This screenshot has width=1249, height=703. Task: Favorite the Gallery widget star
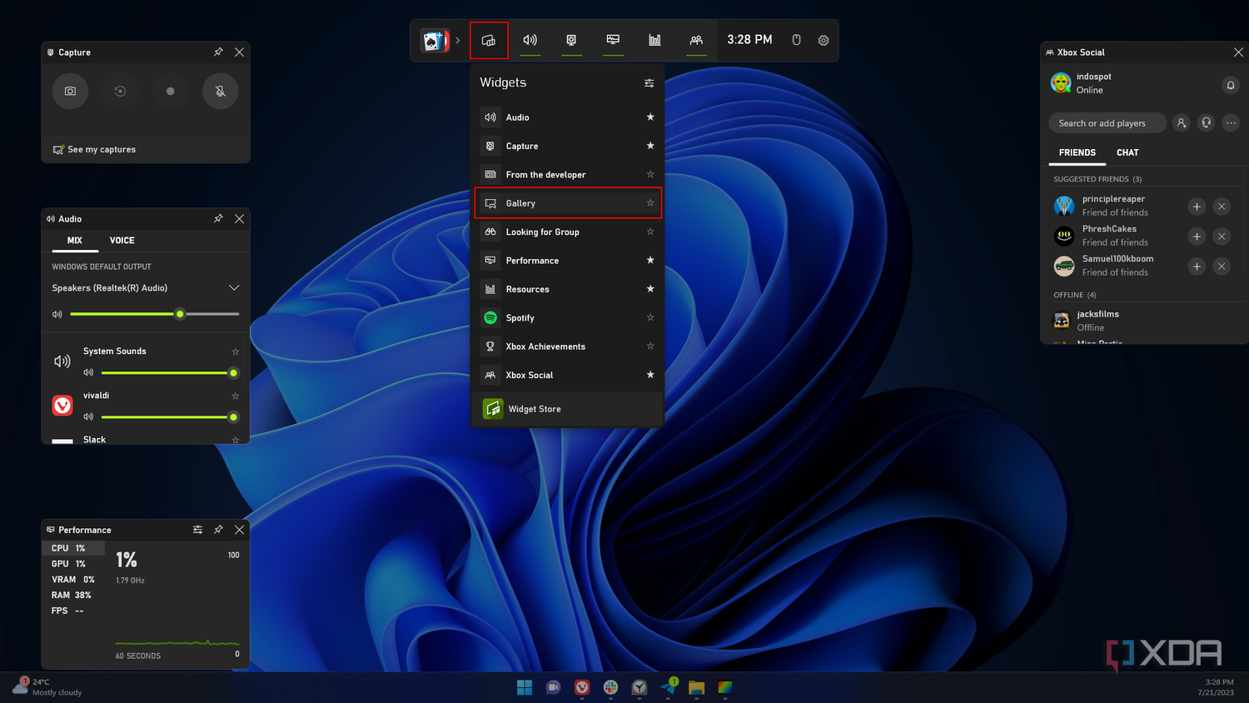[650, 203]
